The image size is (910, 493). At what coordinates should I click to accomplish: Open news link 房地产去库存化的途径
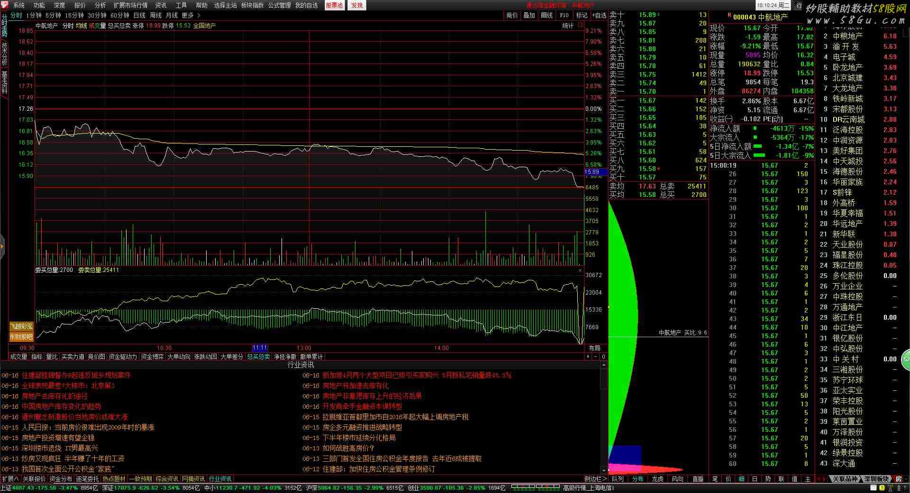(55, 396)
